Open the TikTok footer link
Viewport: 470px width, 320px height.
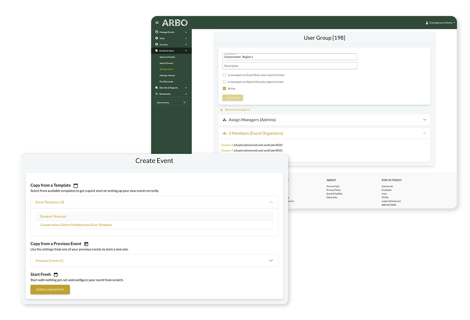click(385, 198)
